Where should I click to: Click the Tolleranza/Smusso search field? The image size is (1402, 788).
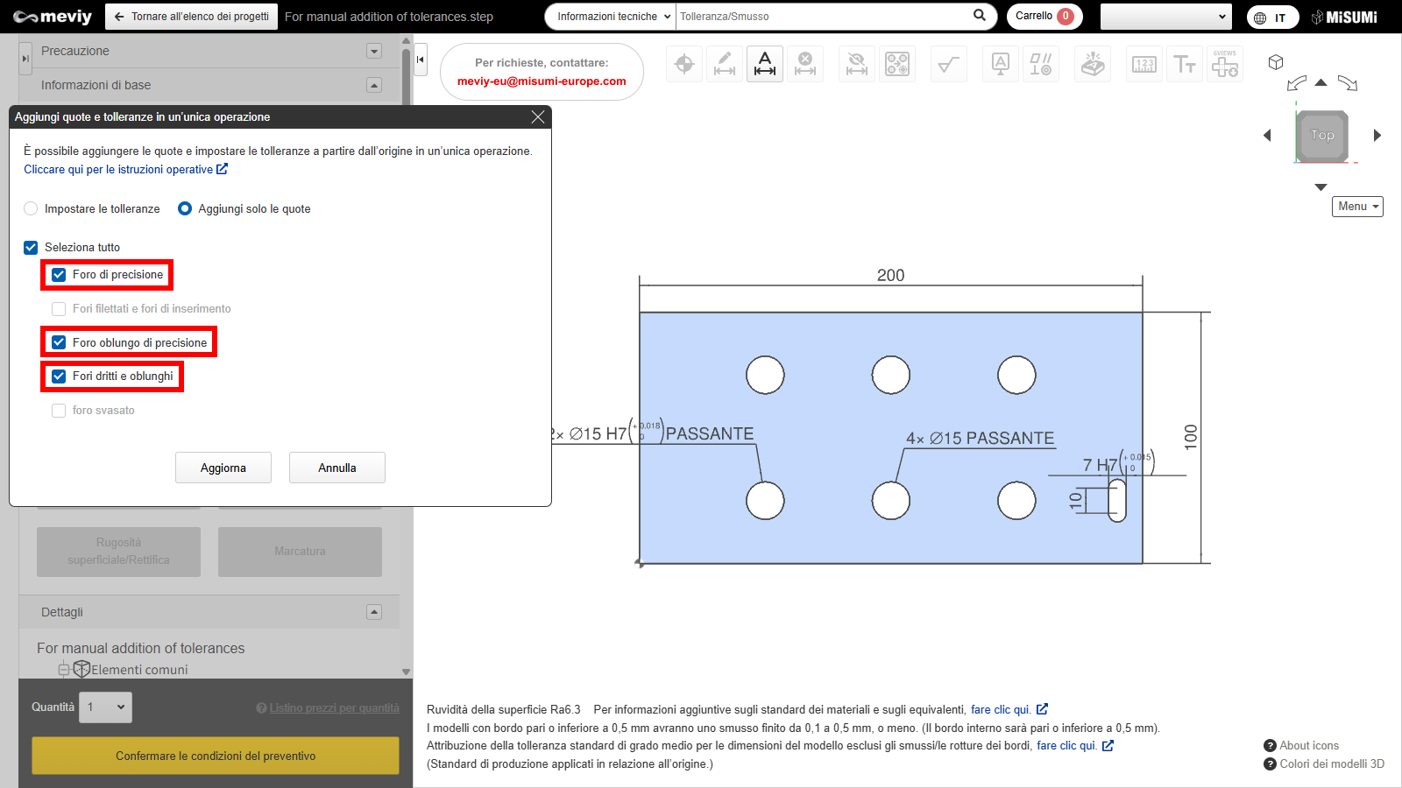822,17
